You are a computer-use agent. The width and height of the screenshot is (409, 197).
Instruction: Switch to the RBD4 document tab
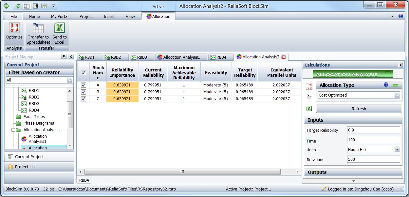(221, 57)
